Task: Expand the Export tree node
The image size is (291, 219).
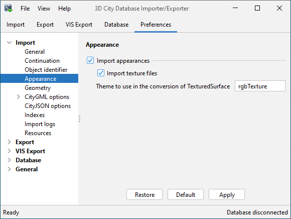Action: 9,142
